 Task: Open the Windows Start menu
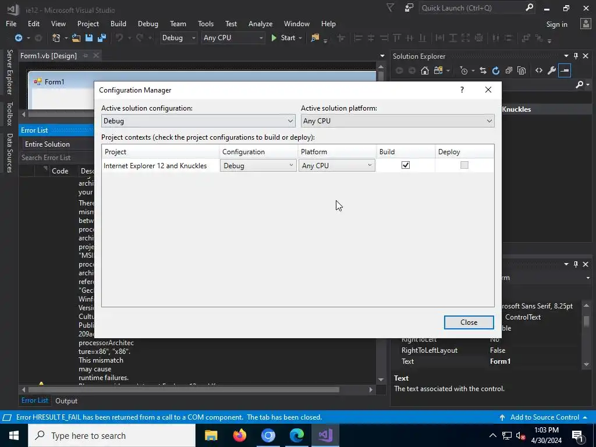click(14, 435)
